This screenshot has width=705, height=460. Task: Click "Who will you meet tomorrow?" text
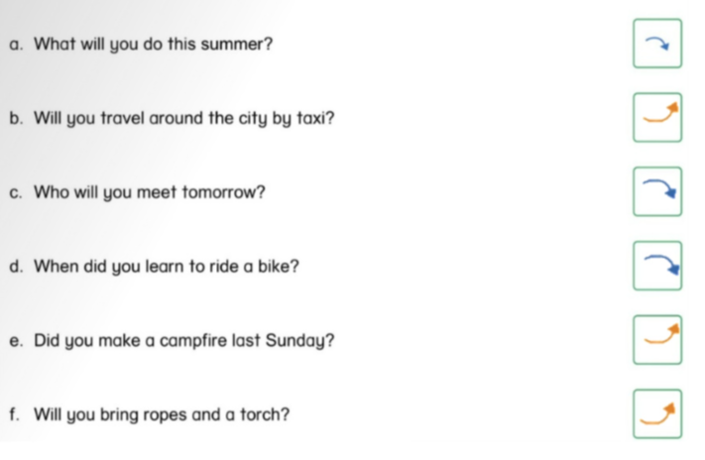pos(150,192)
